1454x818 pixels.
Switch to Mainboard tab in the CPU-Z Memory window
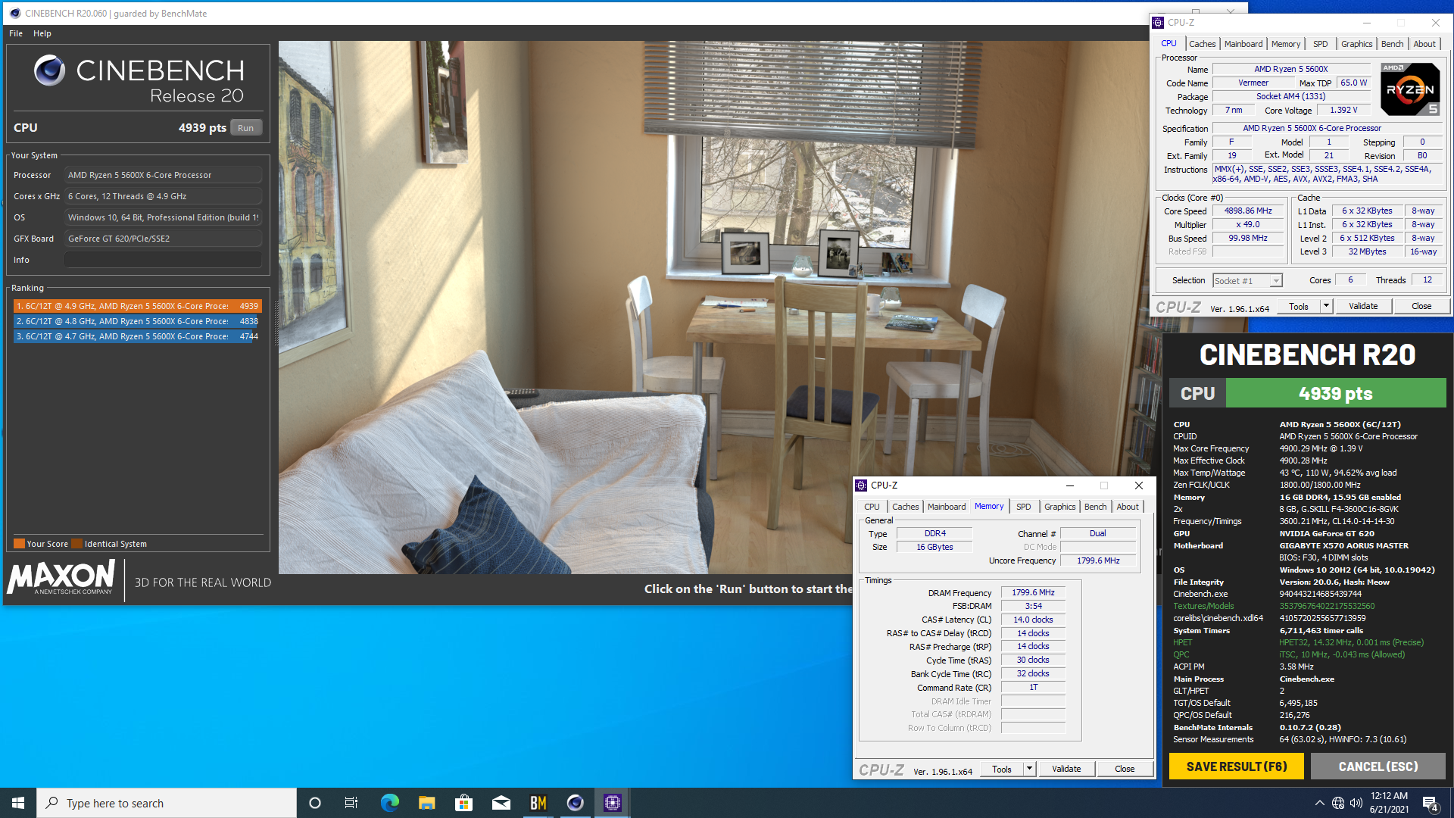[947, 507]
